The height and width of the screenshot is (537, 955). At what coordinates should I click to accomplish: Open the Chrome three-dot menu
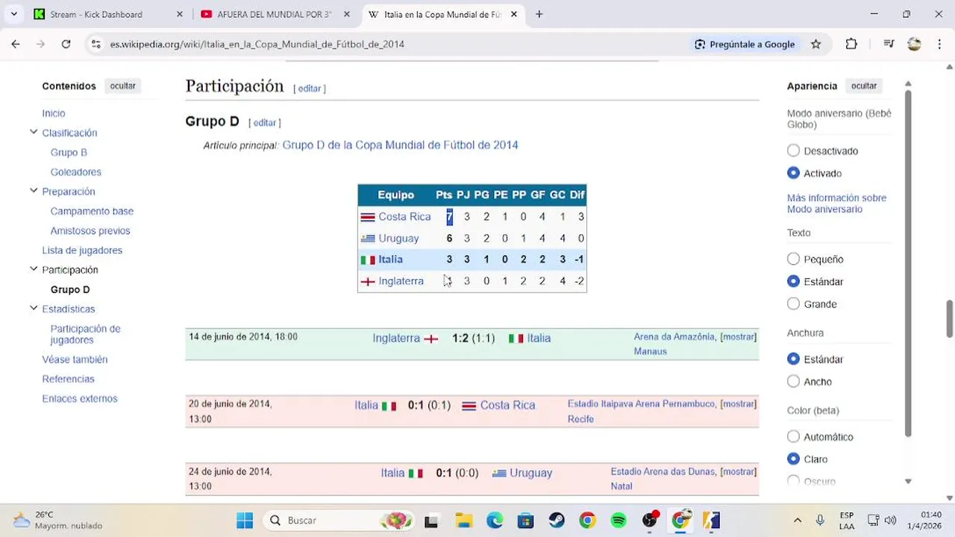pos(939,44)
